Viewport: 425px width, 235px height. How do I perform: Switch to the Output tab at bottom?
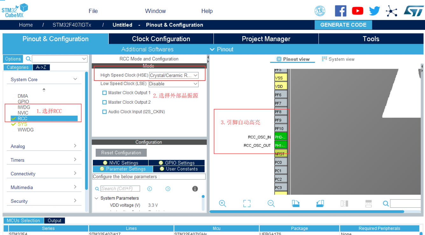[54, 220]
